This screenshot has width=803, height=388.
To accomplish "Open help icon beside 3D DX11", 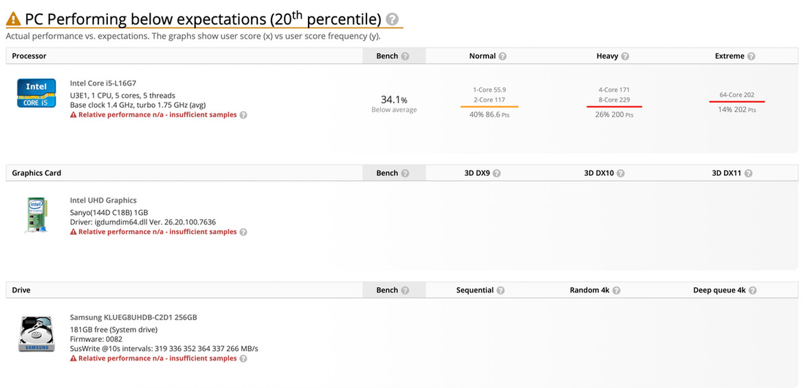I will point(749,174).
